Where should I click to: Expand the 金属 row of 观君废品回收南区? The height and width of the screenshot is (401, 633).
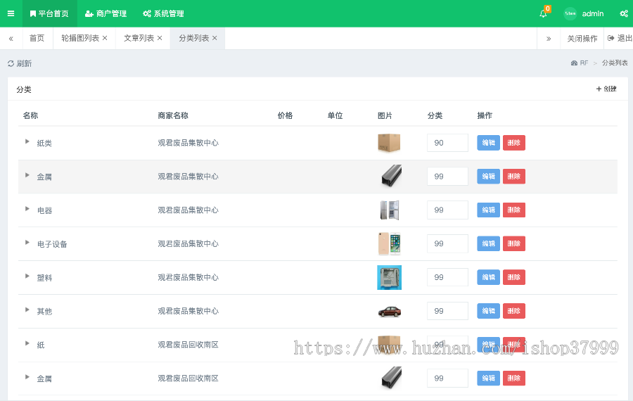pos(27,377)
